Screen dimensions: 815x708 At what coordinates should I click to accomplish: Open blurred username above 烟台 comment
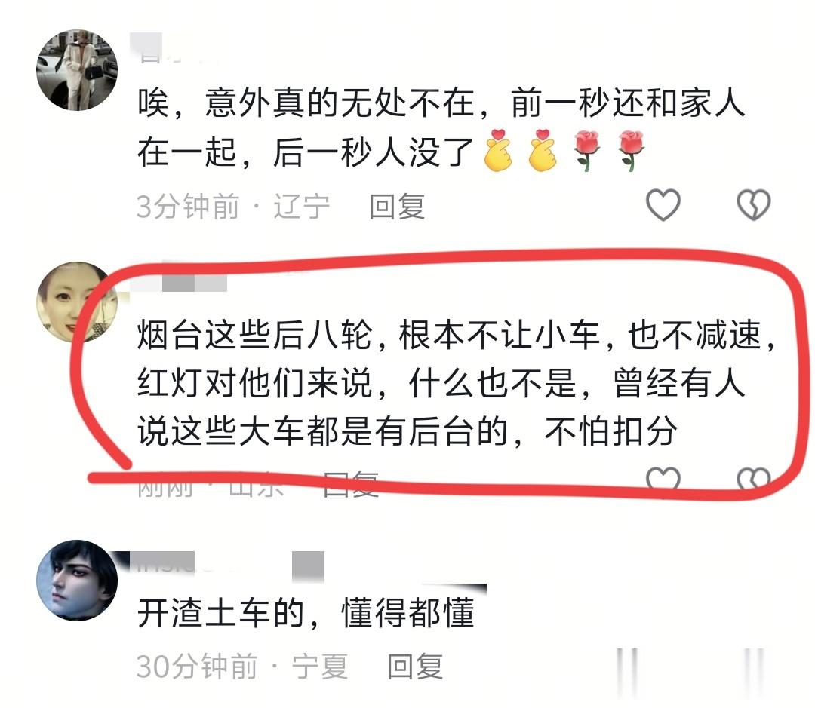[178, 280]
